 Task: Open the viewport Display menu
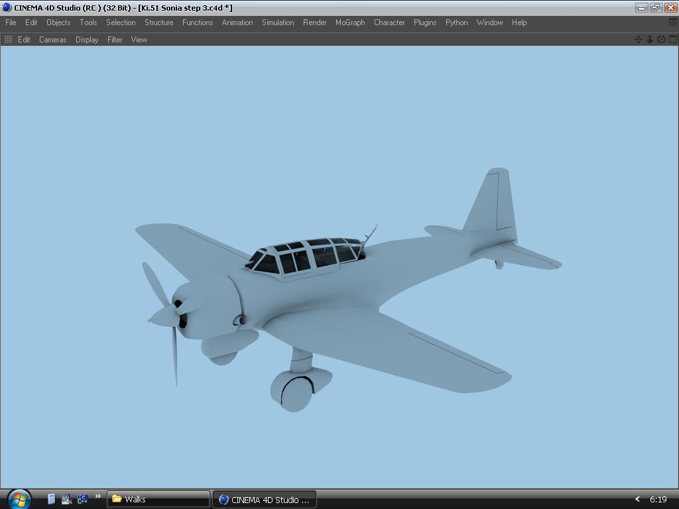pyautogui.click(x=87, y=40)
